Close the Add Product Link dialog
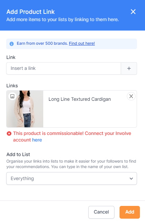The width and height of the screenshot is (145, 223). click(133, 12)
